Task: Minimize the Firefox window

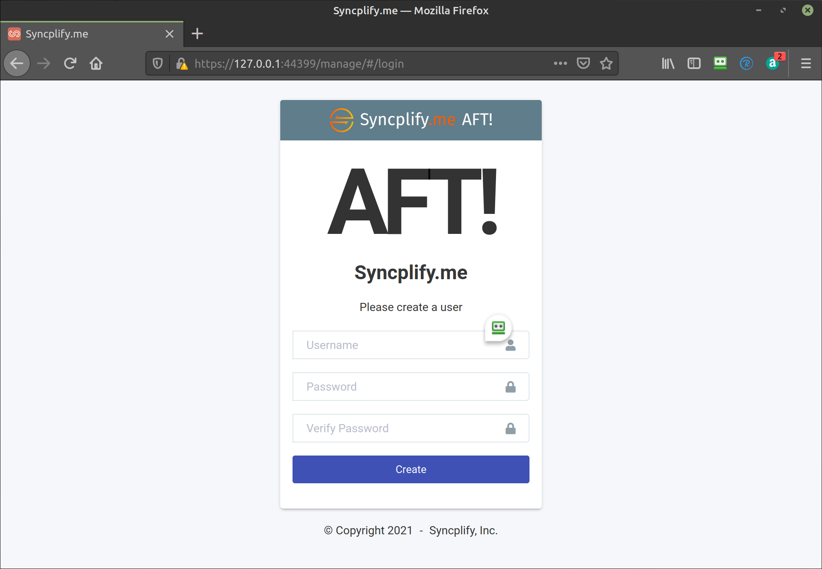Action: [759, 10]
